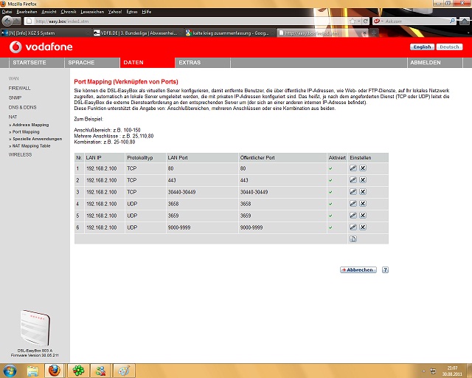Expand the NAT section in sidebar

[13, 117]
